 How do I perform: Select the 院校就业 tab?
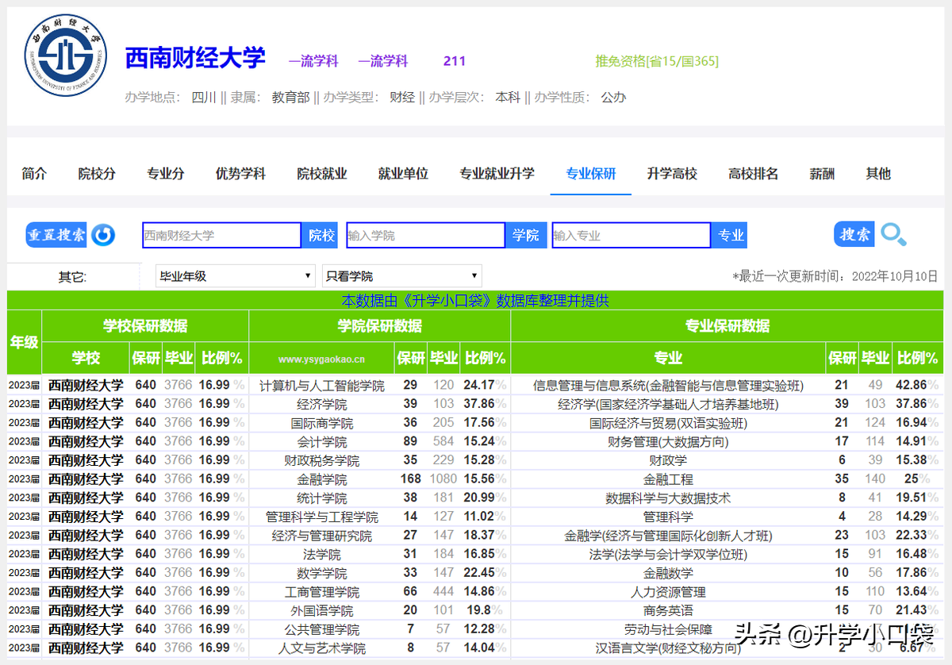point(322,174)
